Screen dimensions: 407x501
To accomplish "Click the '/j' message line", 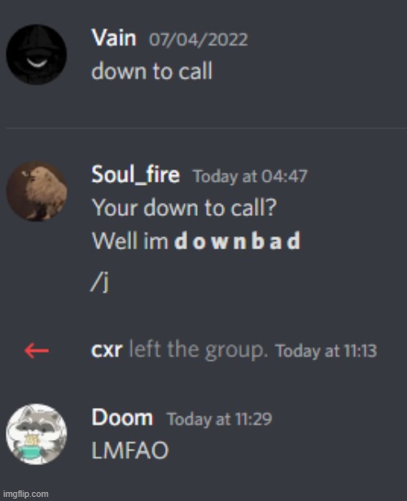I will click(100, 283).
